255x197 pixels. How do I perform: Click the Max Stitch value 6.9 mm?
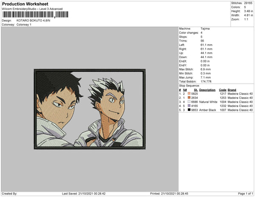coord(206,69)
